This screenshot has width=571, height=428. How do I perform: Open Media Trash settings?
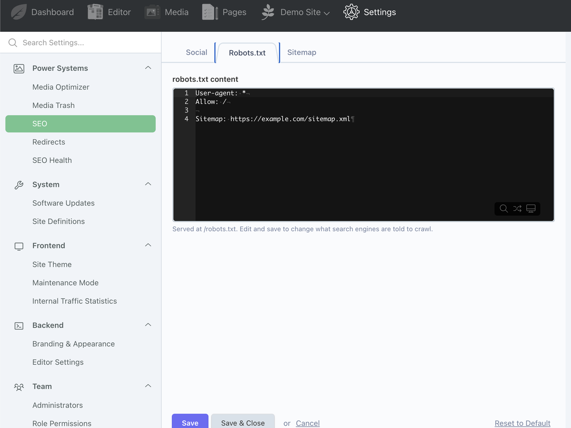pos(53,106)
